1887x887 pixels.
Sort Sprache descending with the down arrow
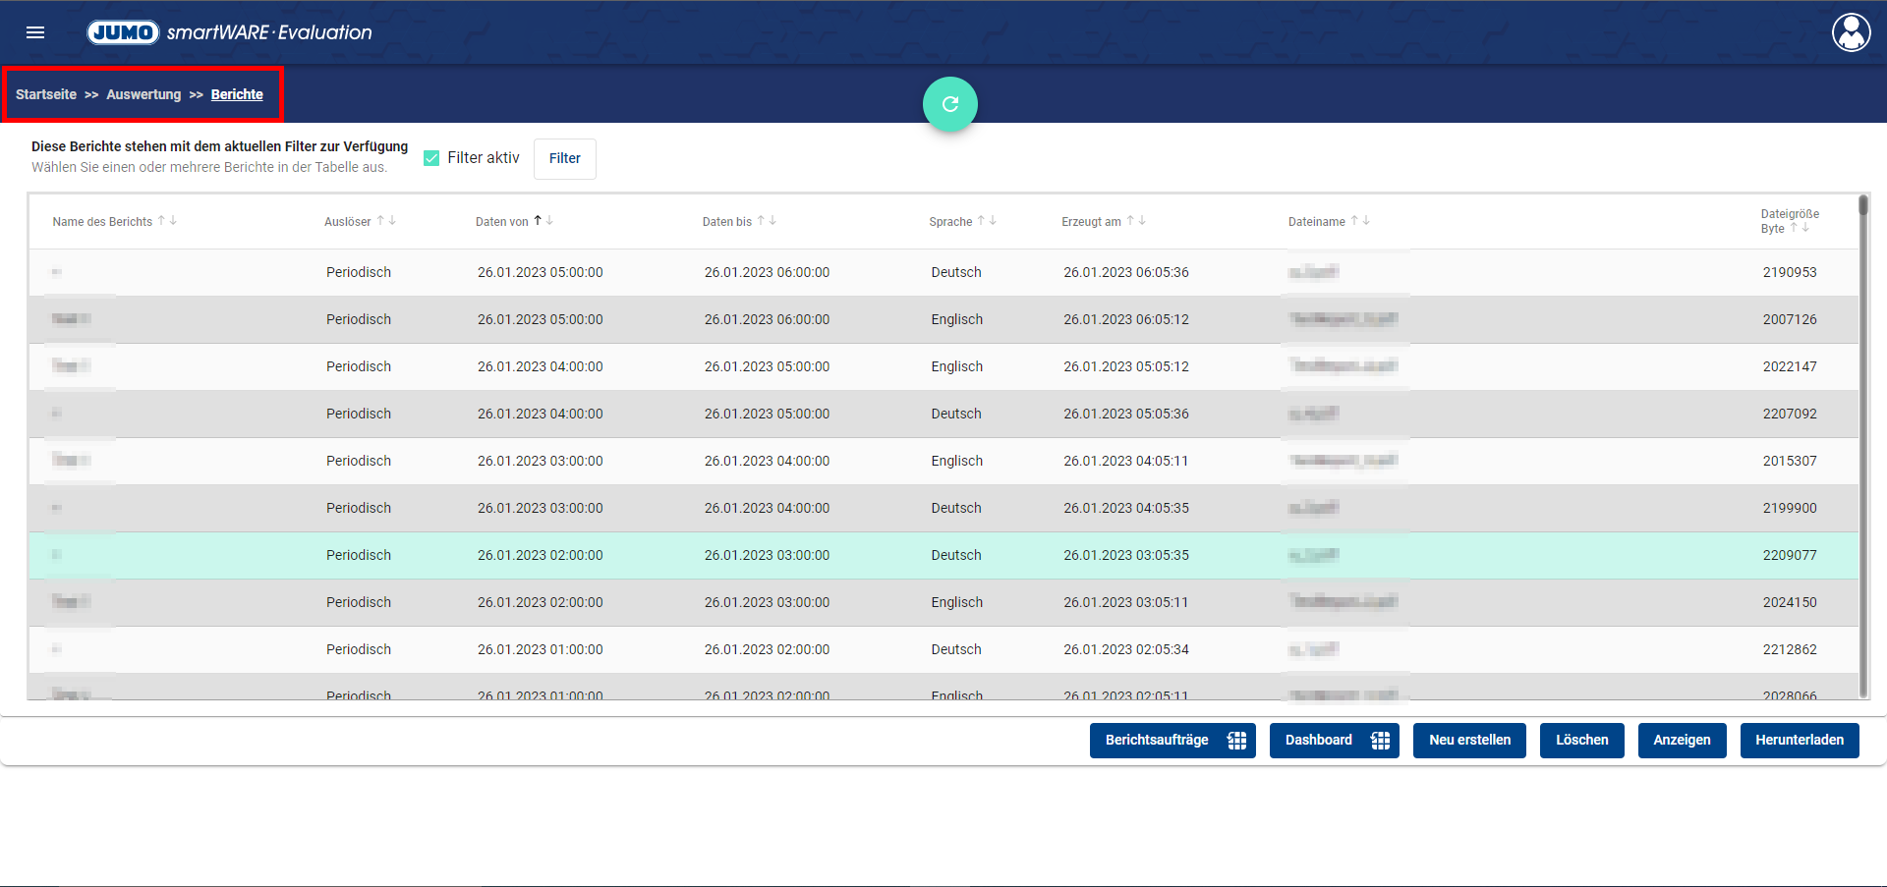pos(993,221)
